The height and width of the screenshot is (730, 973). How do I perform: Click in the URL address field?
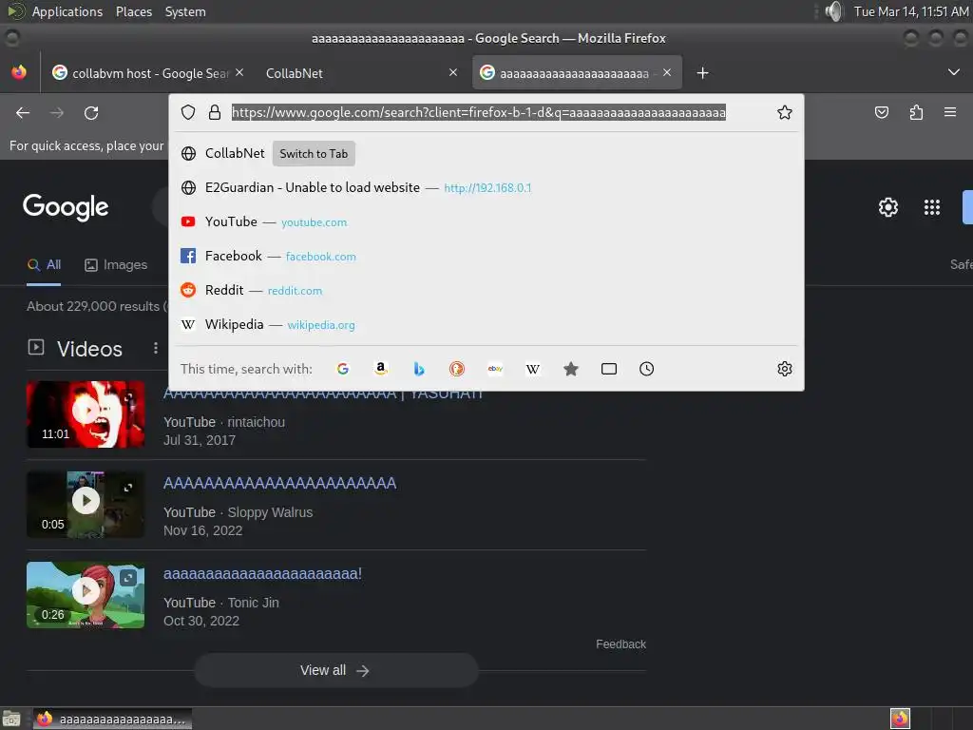tap(479, 112)
